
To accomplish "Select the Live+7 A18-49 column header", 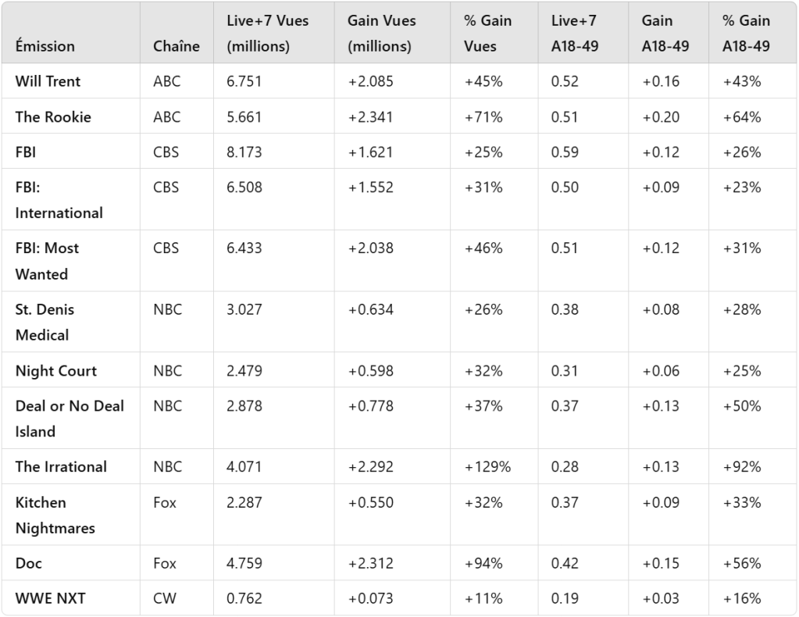I will click(x=575, y=34).
